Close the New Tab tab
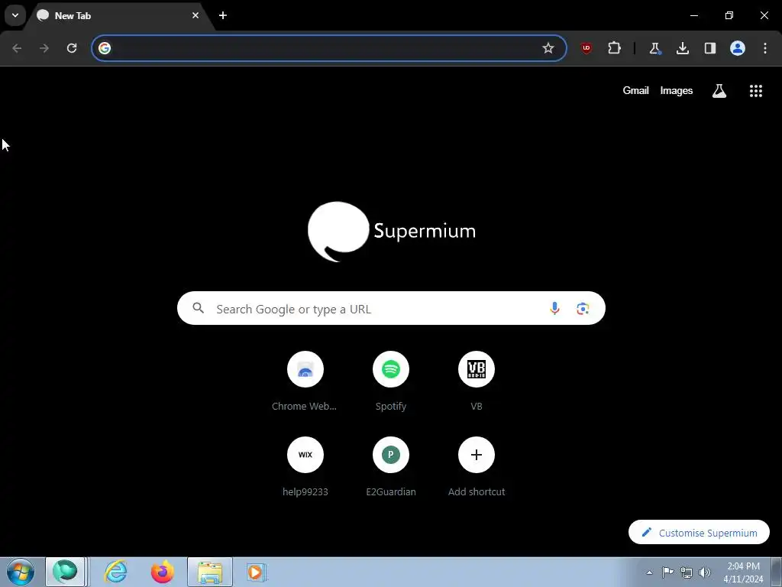The height and width of the screenshot is (587, 782). click(x=195, y=15)
